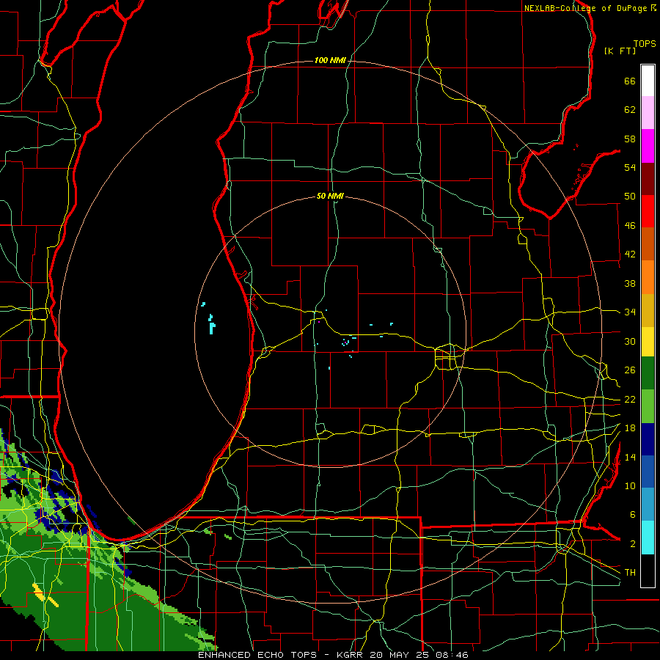Click the legend value '66'
This screenshot has width=660, height=660.
pos(630,81)
